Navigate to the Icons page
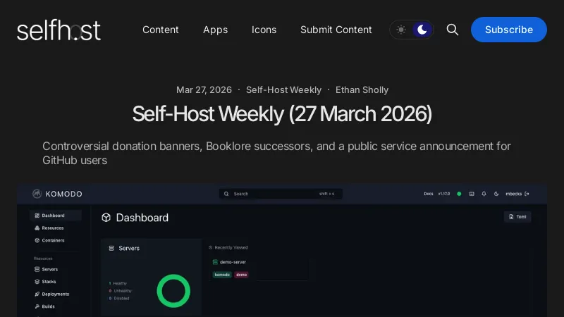 tap(264, 30)
